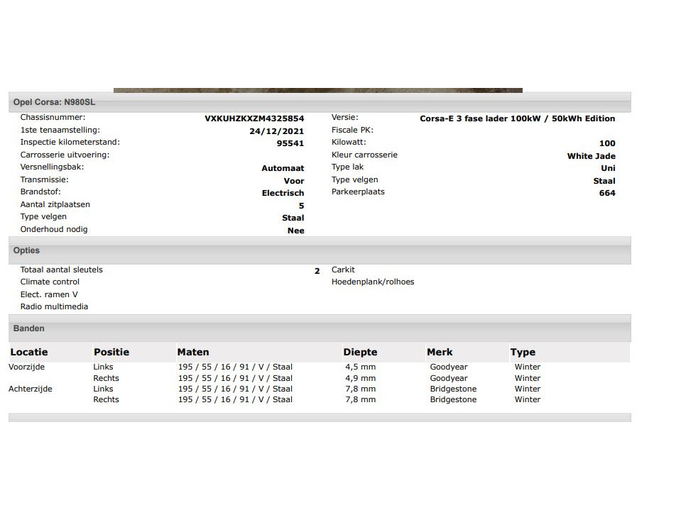
Task: Click the Opel Corsa: N980SL section header
Action: tap(320, 102)
